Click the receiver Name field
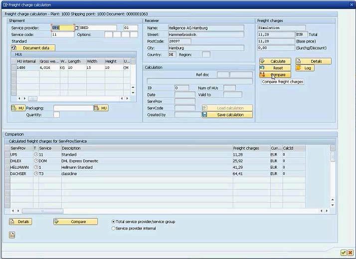356x259 pixels. 206,28
